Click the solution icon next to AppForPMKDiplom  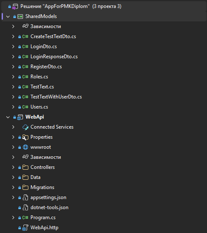(x=15, y=7)
